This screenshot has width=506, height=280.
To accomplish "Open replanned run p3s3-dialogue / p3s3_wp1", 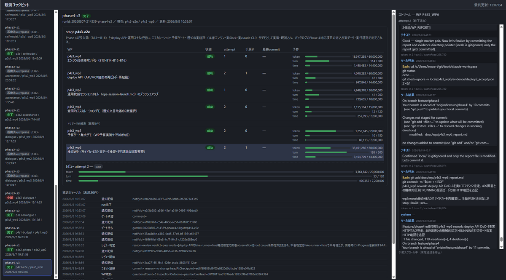I will coord(27,134).
